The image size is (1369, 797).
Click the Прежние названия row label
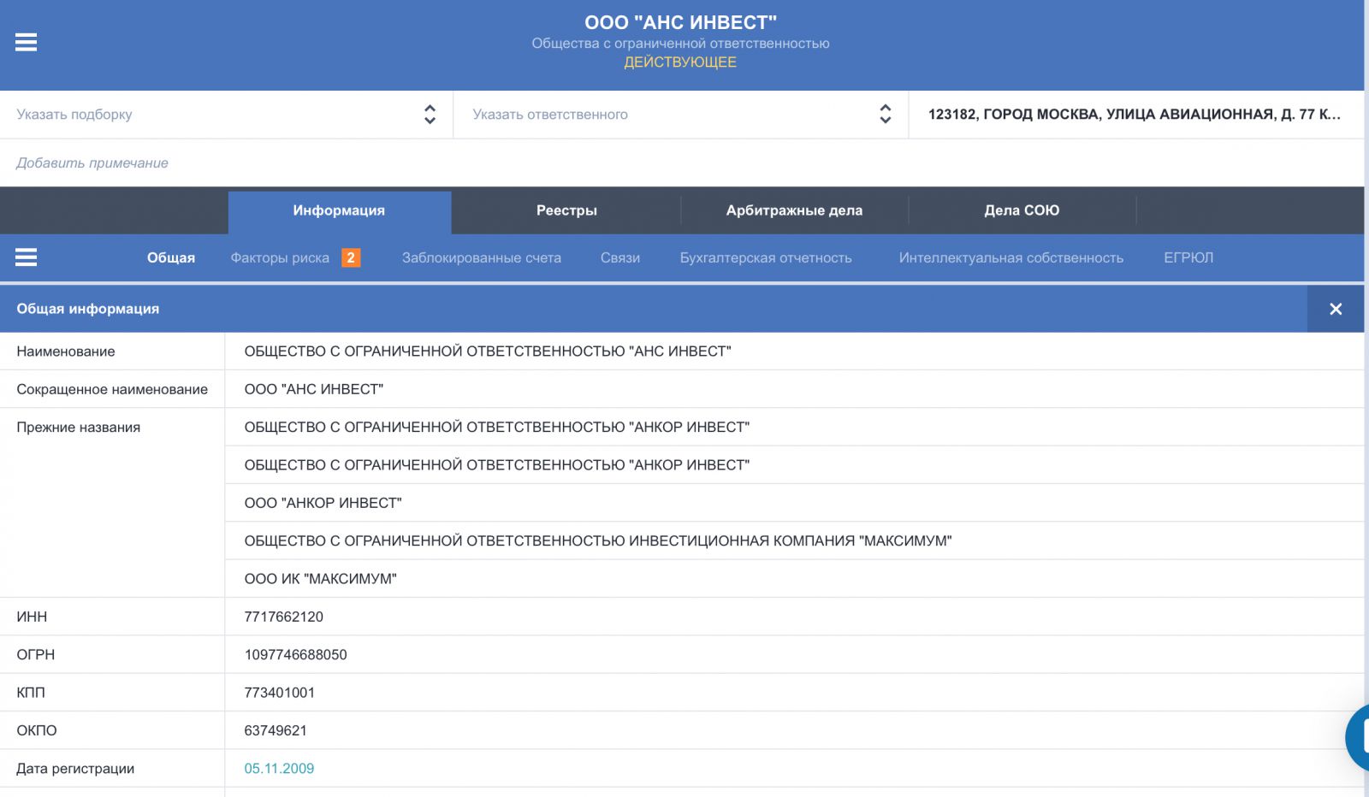pyautogui.click(x=78, y=427)
